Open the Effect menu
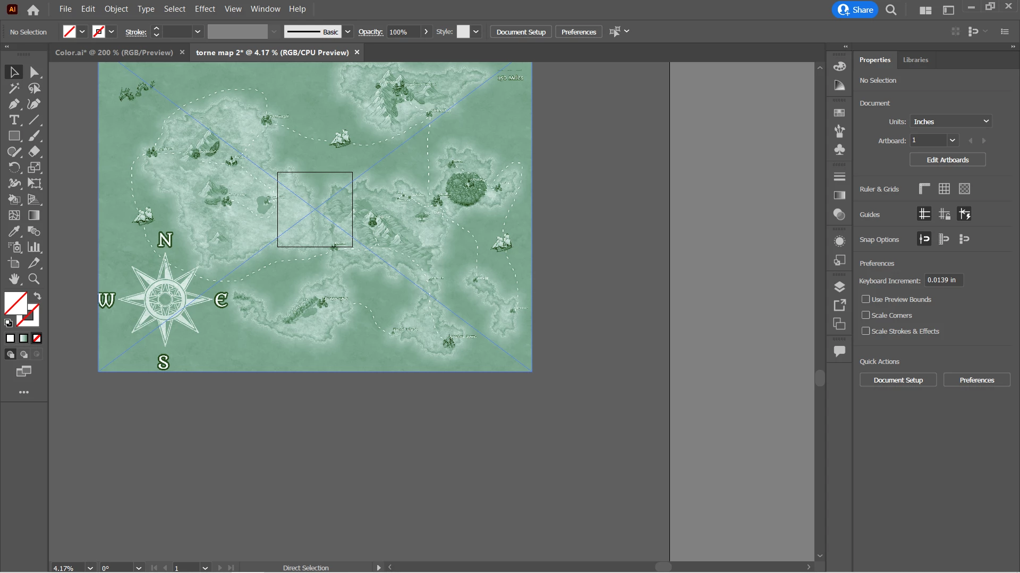 click(x=205, y=9)
